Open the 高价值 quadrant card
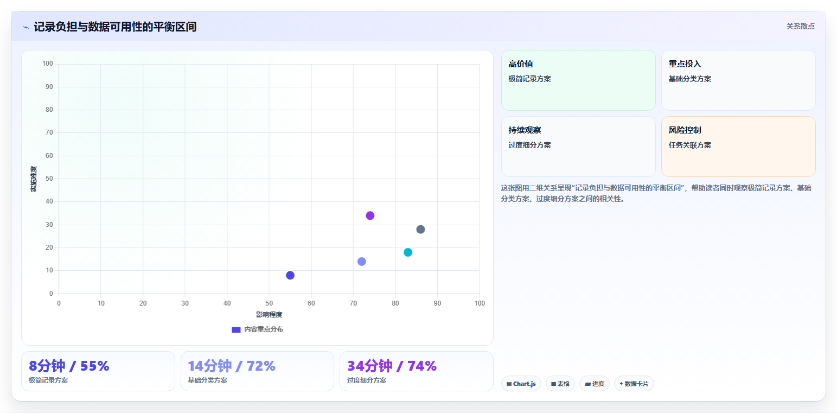 pos(578,80)
